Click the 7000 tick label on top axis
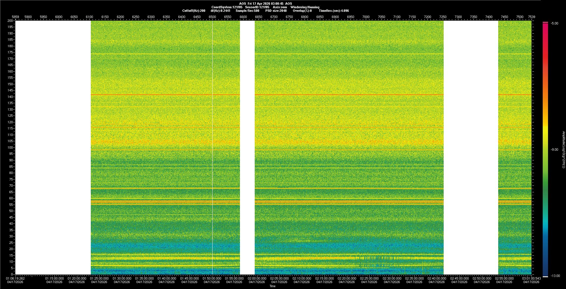566x289 pixels. (x=366, y=17)
